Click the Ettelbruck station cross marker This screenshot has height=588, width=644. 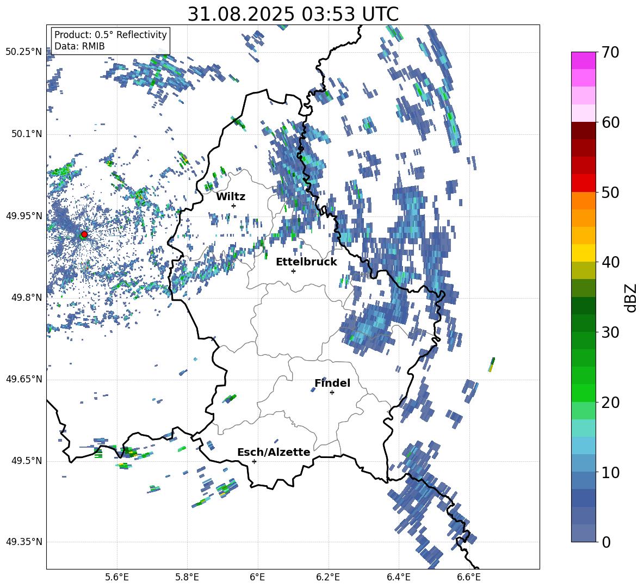tap(293, 271)
